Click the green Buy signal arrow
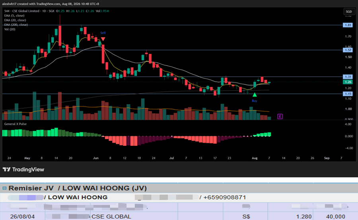Viewport: 358px width, 220px height. [x=255, y=95]
